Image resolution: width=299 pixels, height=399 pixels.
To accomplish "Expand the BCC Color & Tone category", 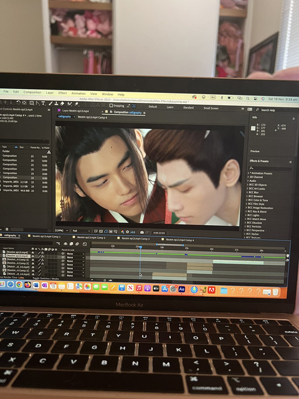I will (x=247, y=200).
